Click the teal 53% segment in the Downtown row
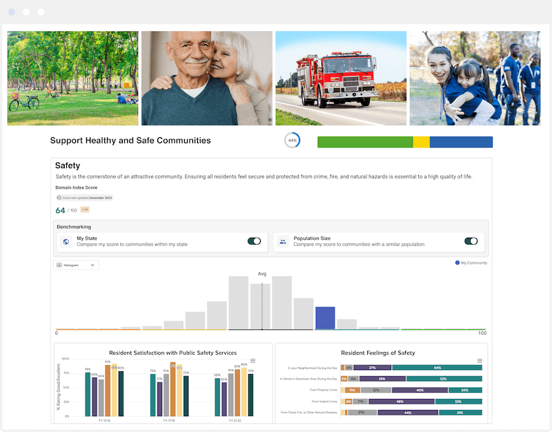 coord(444,379)
